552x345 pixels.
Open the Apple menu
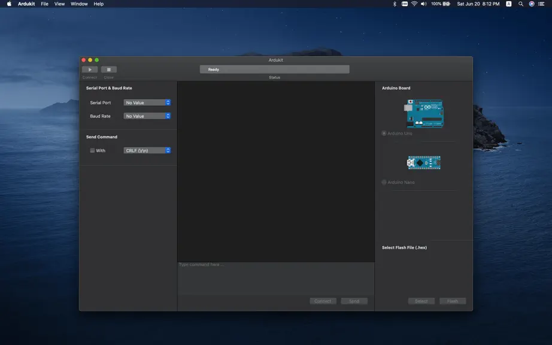point(9,4)
